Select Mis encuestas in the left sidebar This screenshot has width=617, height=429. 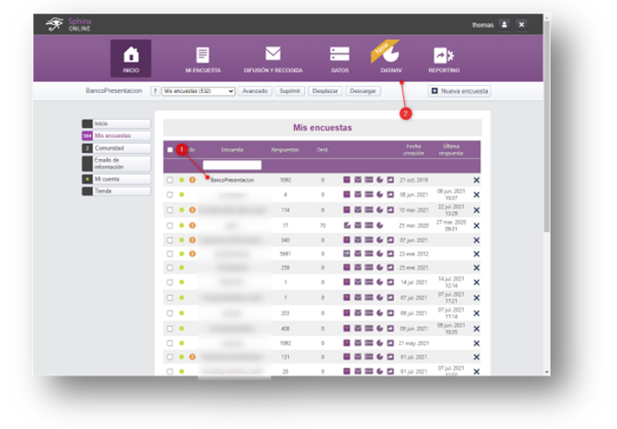[x=116, y=136]
